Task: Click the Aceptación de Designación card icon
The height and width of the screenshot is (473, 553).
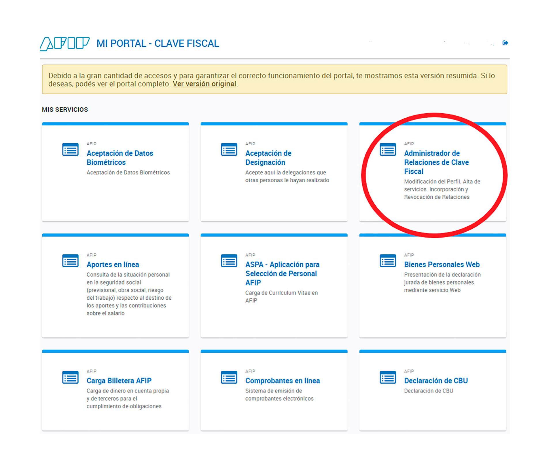Action: (229, 149)
